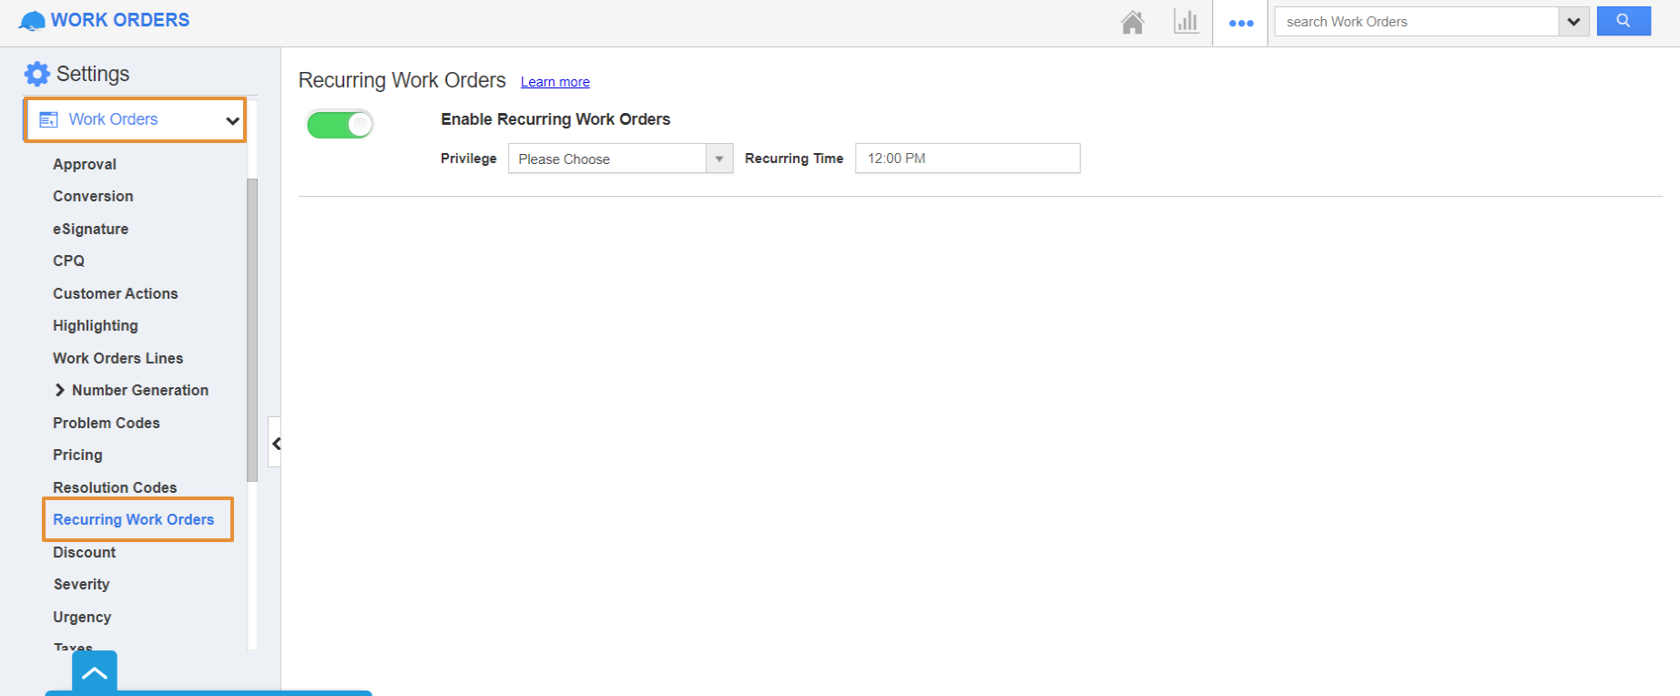The image size is (1680, 696).
Task: Open the reports bar chart icon
Action: (x=1186, y=22)
